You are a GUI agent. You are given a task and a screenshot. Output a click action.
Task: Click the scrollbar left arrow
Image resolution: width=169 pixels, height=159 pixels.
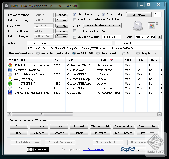coord(9,114)
